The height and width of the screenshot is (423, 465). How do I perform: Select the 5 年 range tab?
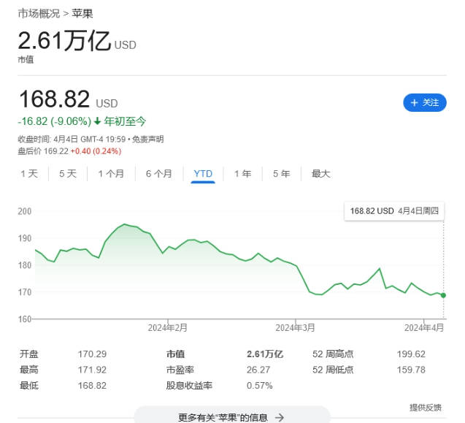point(282,174)
